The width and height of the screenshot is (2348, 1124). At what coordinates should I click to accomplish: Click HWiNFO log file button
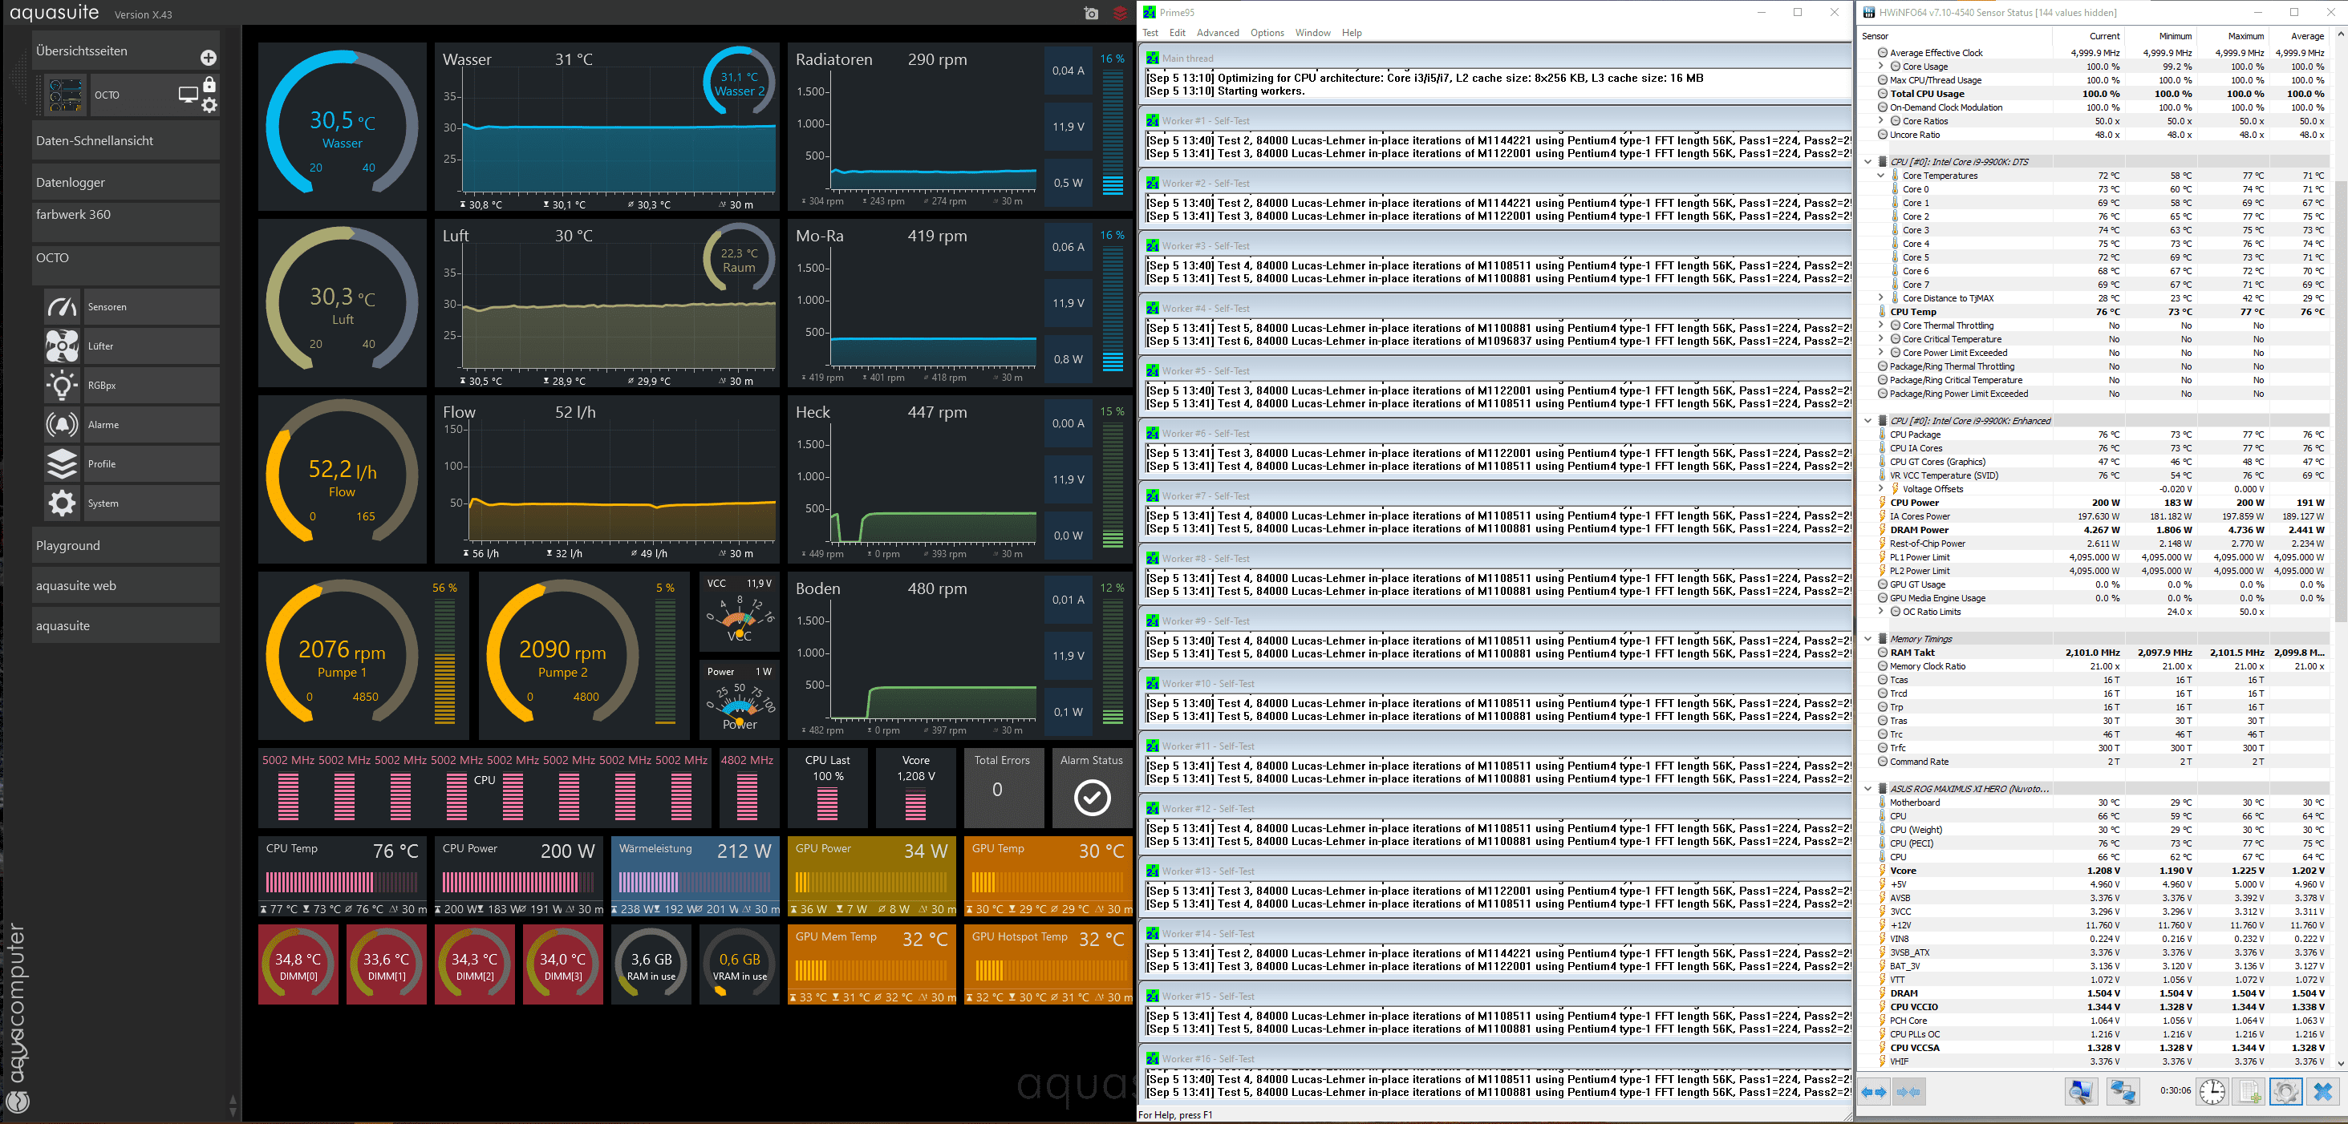(2249, 1091)
